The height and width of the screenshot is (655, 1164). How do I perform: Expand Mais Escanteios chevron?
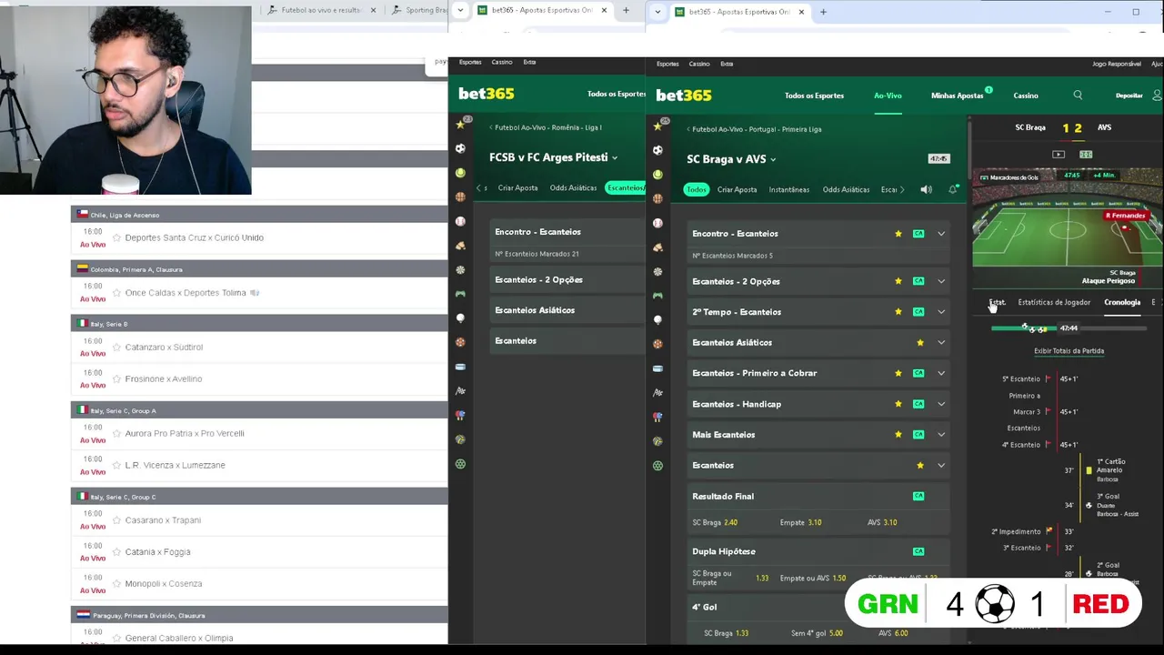[941, 435]
